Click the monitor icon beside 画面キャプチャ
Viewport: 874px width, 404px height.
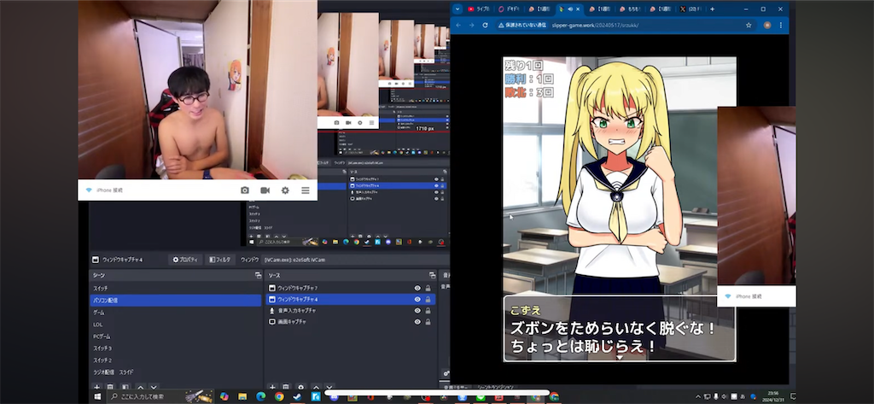pos(272,322)
